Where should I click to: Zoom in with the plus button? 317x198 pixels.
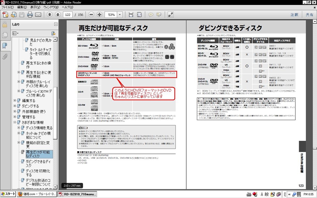[x=99, y=15]
